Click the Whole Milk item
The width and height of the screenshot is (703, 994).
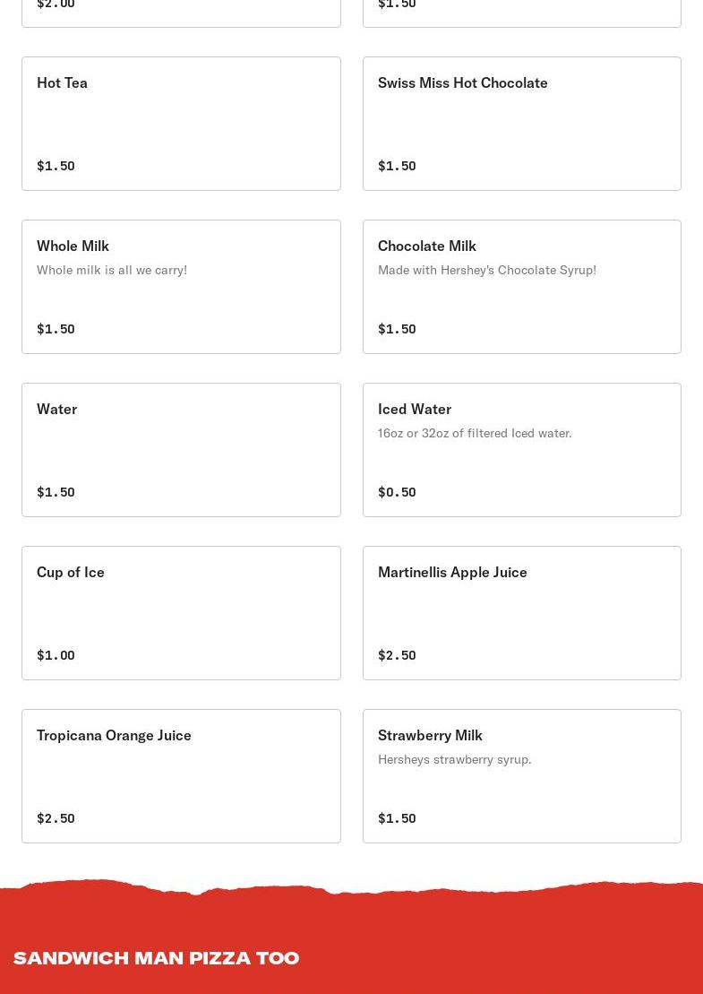coord(181,287)
